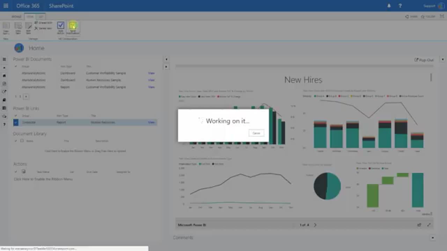The image size is (447, 251).
Task: Open the Office 365 app launcher waffle
Action: (6, 6)
